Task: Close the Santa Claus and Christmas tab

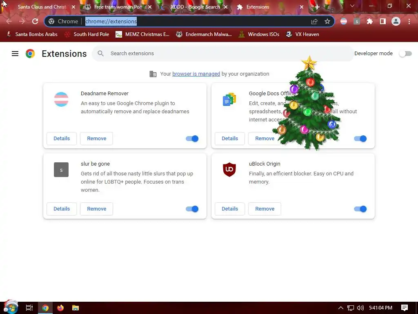Action: (x=73, y=7)
